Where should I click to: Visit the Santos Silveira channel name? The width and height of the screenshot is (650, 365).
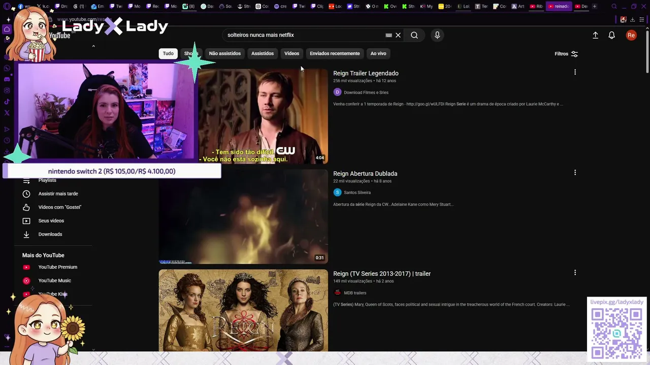[x=357, y=193]
